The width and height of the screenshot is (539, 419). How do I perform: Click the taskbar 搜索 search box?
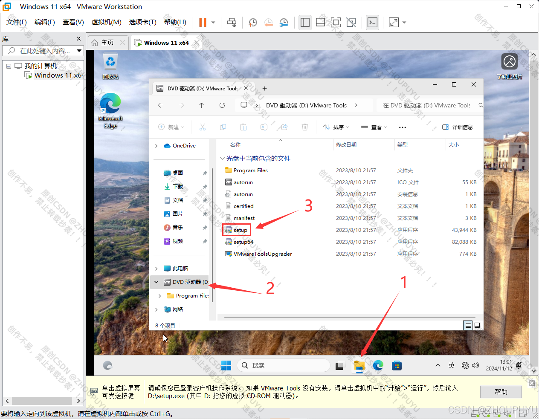(284, 365)
